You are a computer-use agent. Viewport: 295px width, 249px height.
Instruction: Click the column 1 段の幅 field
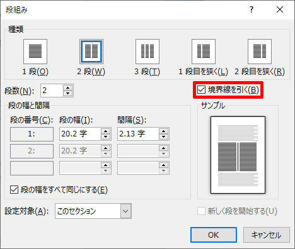click(x=80, y=134)
